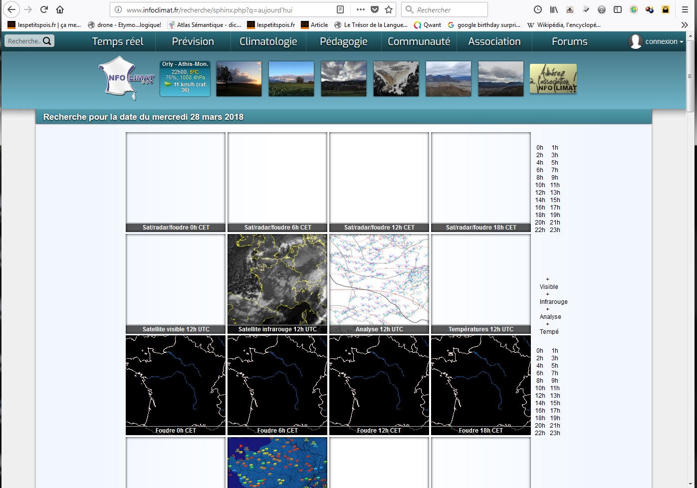This screenshot has width=697, height=488.
Task: Open the Prévision menu
Action: coord(193,41)
